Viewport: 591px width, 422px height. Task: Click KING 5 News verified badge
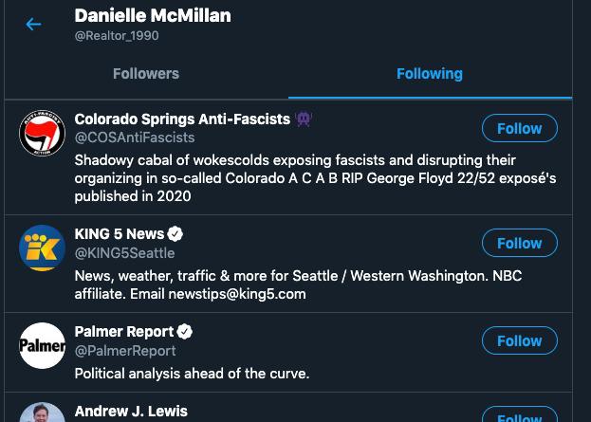[175, 233]
